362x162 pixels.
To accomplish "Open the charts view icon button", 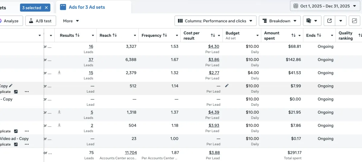I will point(354,21).
